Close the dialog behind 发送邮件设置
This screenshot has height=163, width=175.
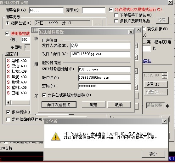click(x=138, y=30)
